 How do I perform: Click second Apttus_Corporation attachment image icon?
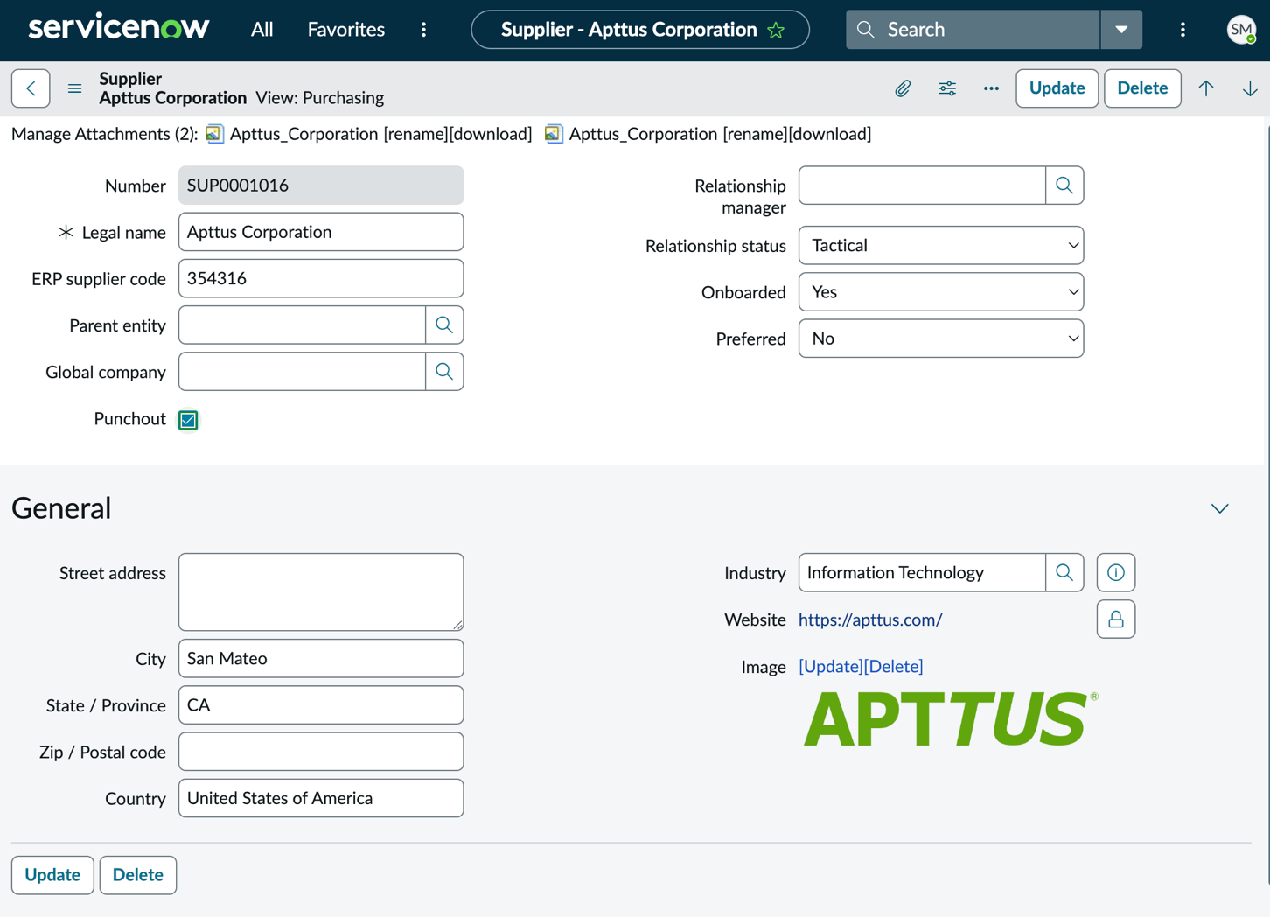[554, 134]
